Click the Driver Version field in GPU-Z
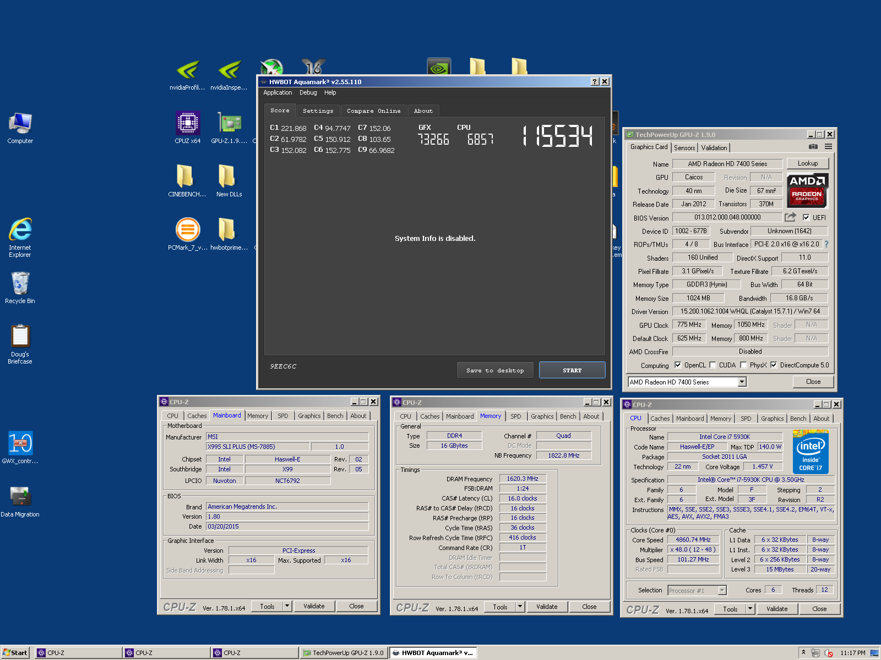The height and width of the screenshot is (660, 881). pyautogui.click(x=750, y=311)
